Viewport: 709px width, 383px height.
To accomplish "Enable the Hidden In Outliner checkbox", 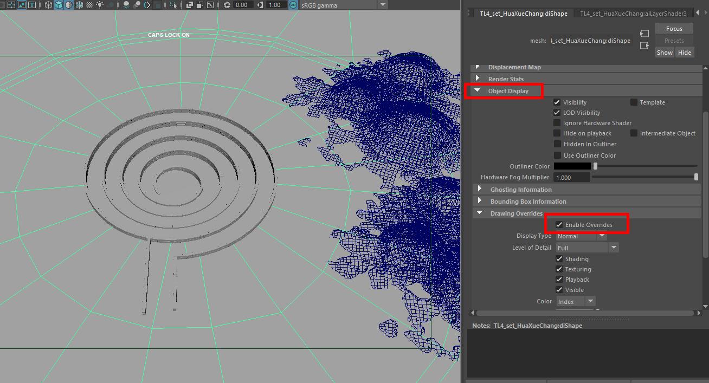I will pos(557,144).
